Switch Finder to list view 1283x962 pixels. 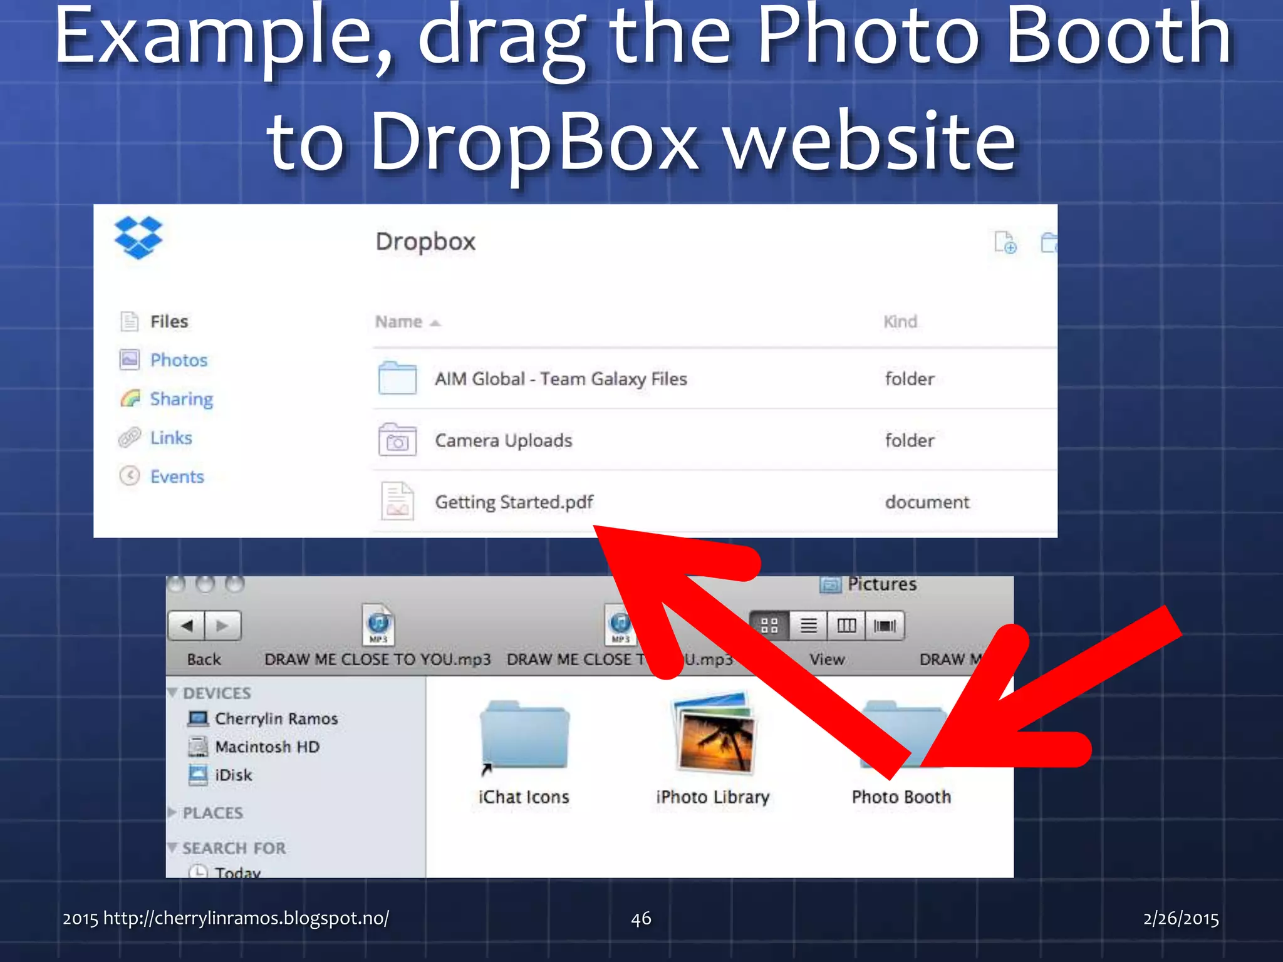(809, 626)
